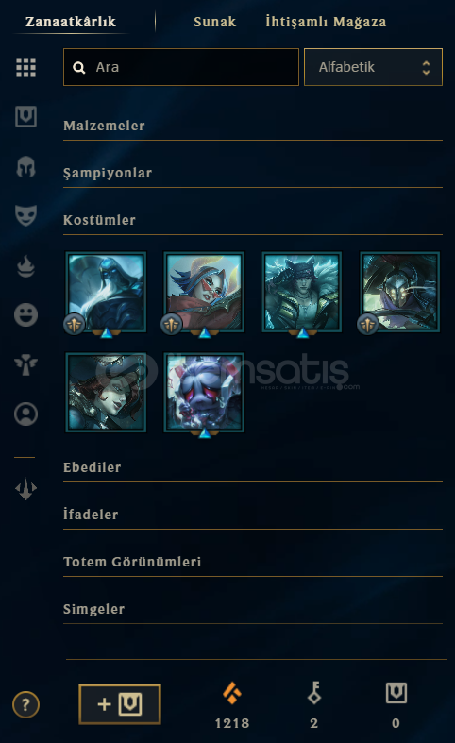Filter loot by skins mask icon
Viewport: 455px width, 743px height.
(25, 215)
